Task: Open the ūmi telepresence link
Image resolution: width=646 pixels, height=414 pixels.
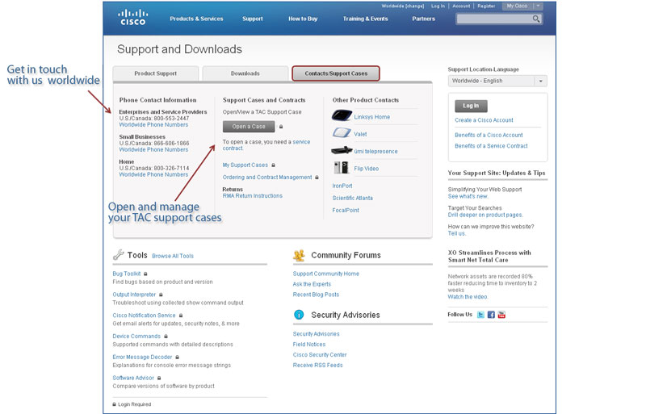Action: [x=375, y=152]
